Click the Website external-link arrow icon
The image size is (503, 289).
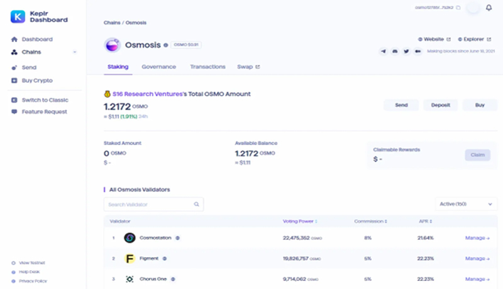448,40
